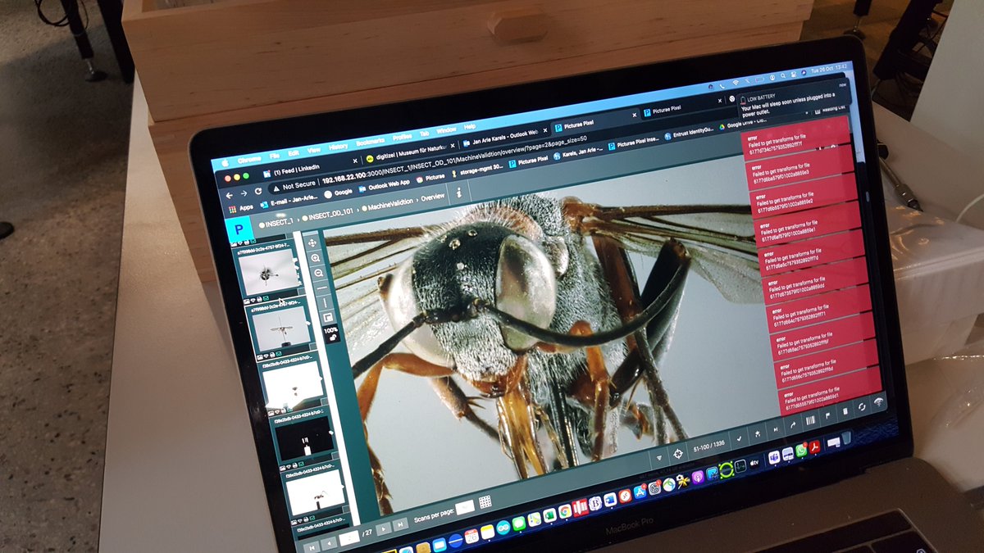Click the crosshair target icon
Viewport: 984px width, 553px height.
(x=678, y=453)
